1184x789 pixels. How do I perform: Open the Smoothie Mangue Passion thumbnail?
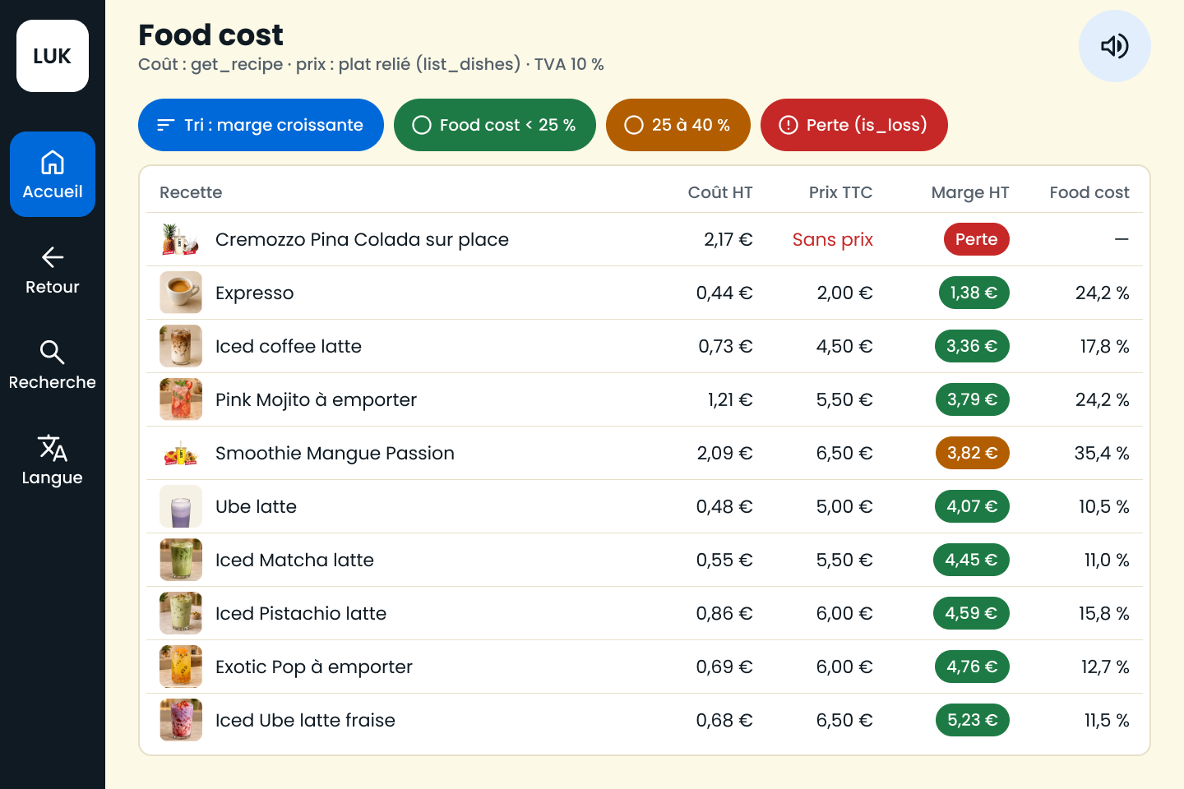181,453
